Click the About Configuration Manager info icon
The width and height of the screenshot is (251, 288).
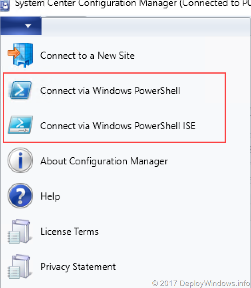20,161
